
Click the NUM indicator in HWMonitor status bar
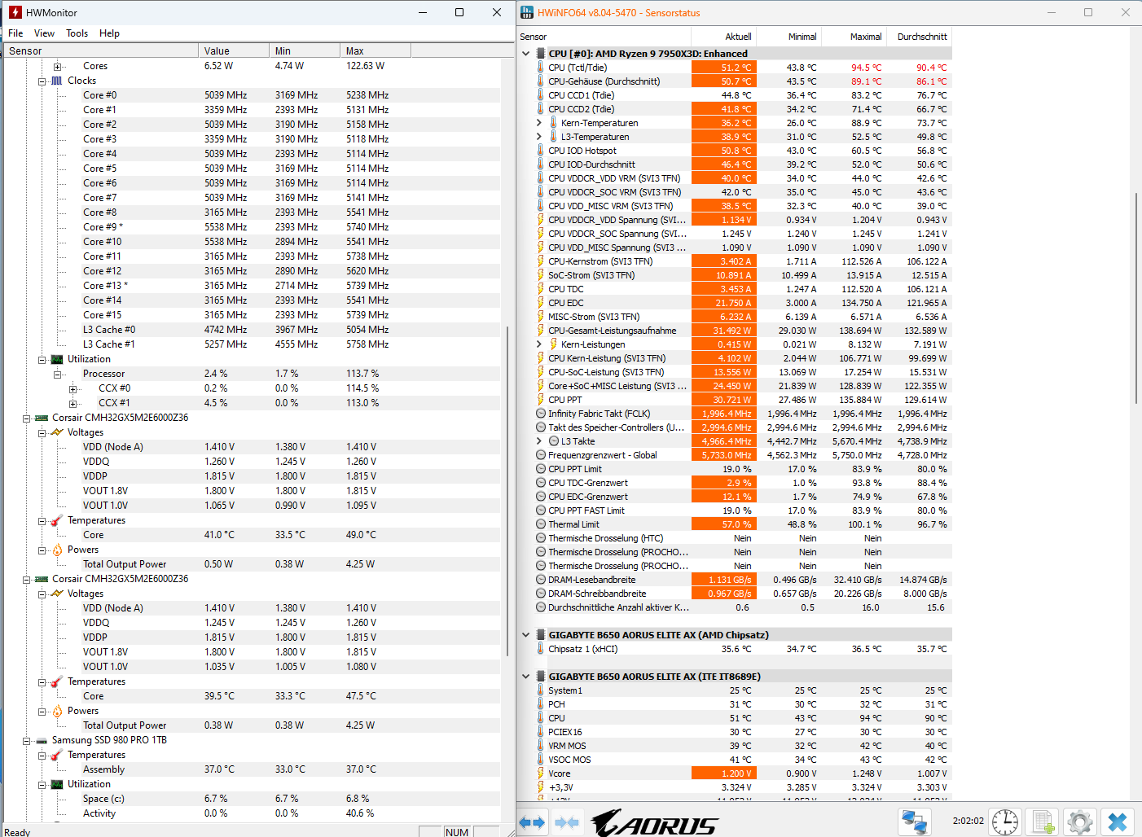click(x=457, y=832)
